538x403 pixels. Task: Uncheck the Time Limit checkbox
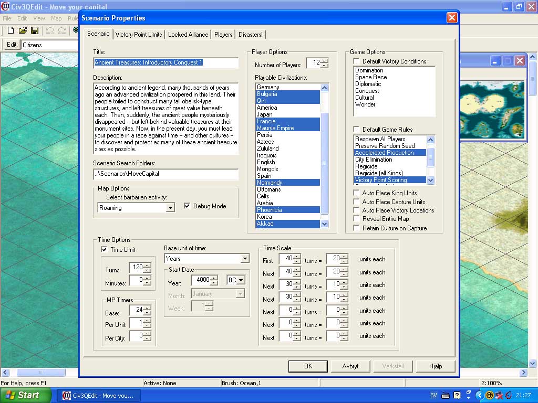coord(105,249)
